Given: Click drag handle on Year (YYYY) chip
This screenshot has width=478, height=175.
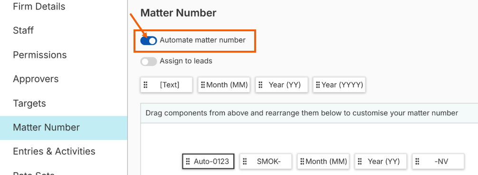Looking at the screenshot, I should pos(318,85).
